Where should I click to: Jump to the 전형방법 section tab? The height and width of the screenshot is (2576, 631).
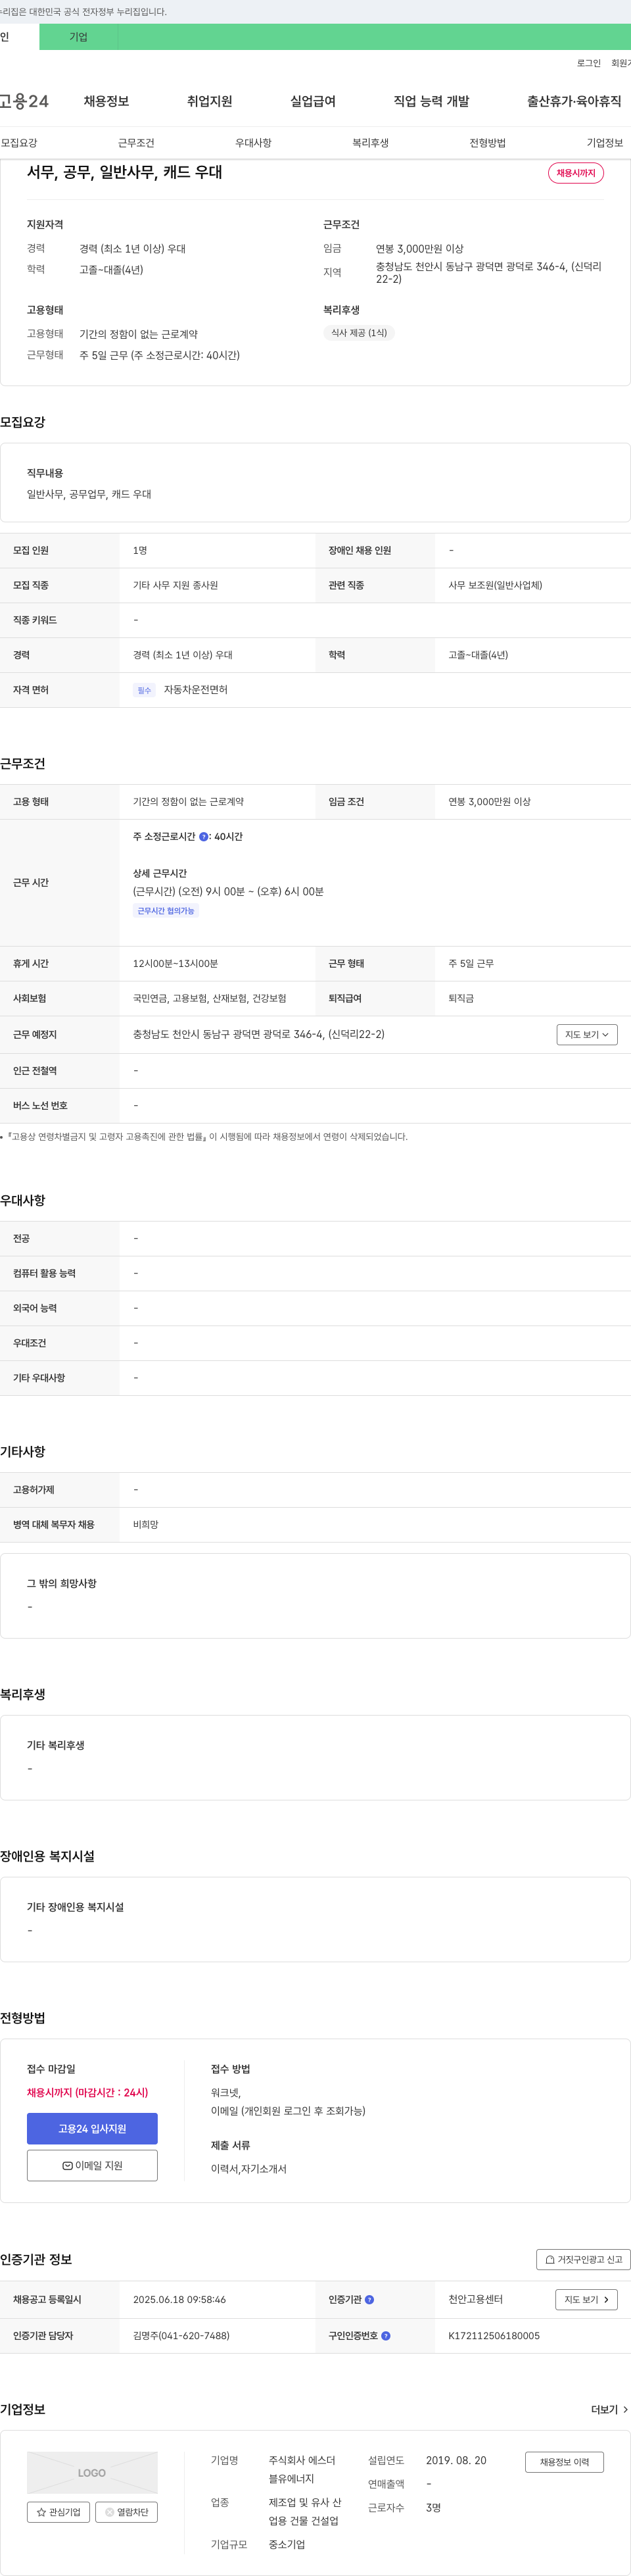pyautogui.click(x=487, y=143)
